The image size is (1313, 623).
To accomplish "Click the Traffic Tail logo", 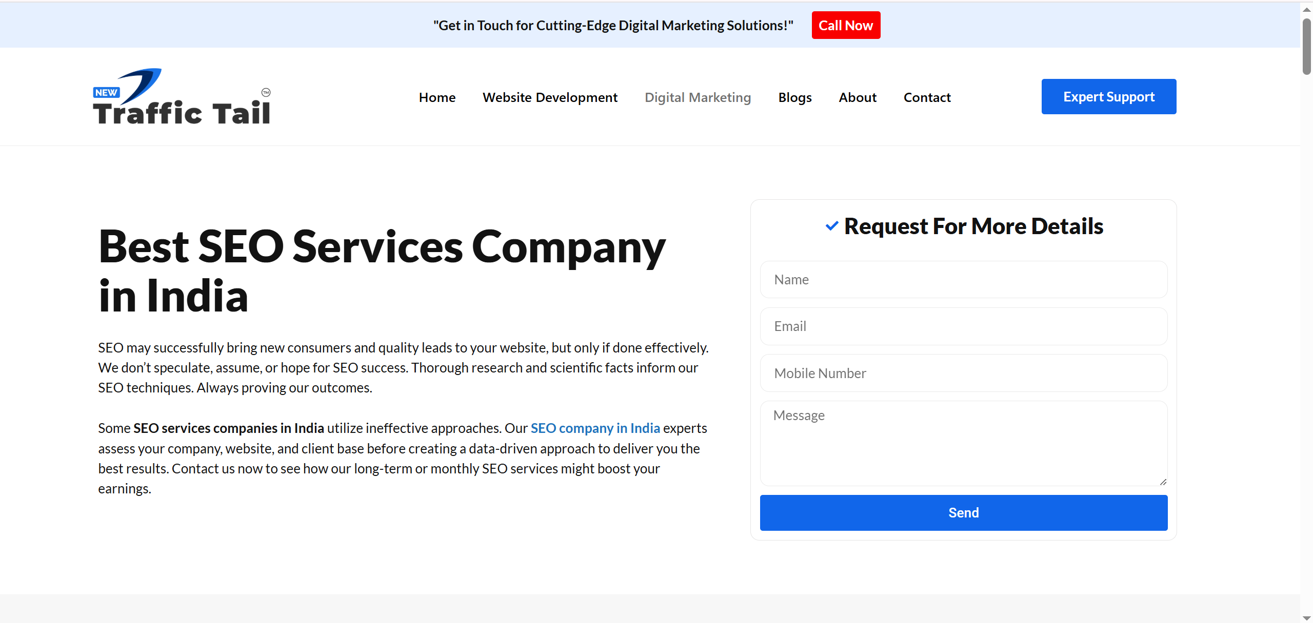I will coord(182,96).
